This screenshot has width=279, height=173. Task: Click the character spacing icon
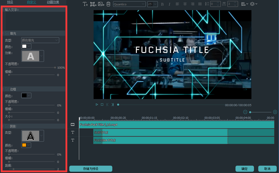[224, 4]
